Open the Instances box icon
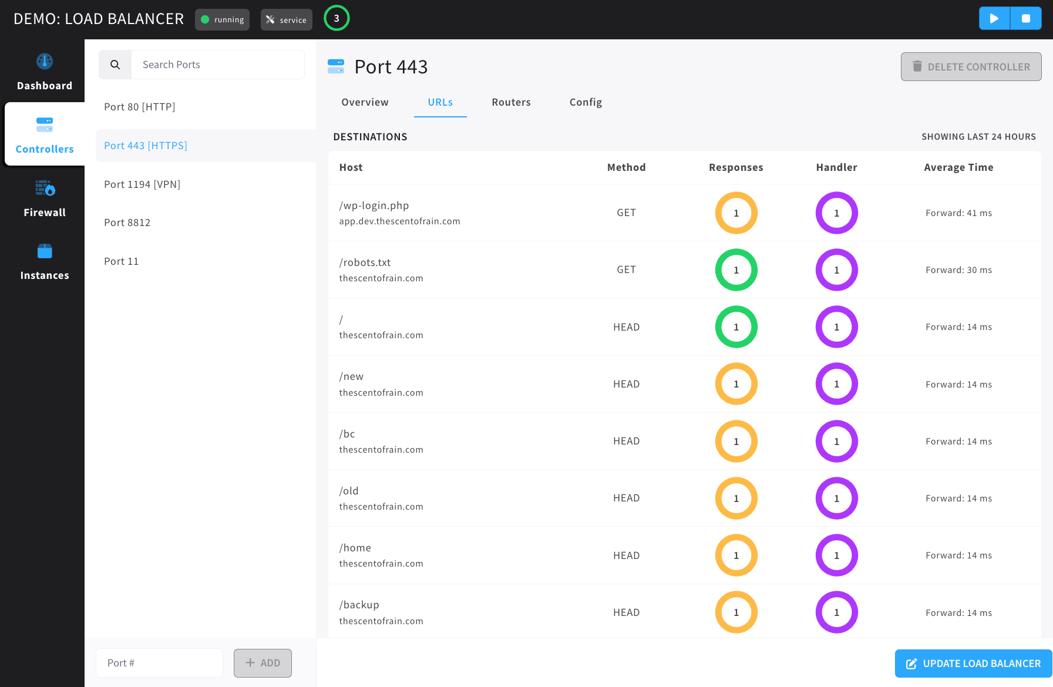 [x=45, y=251]
